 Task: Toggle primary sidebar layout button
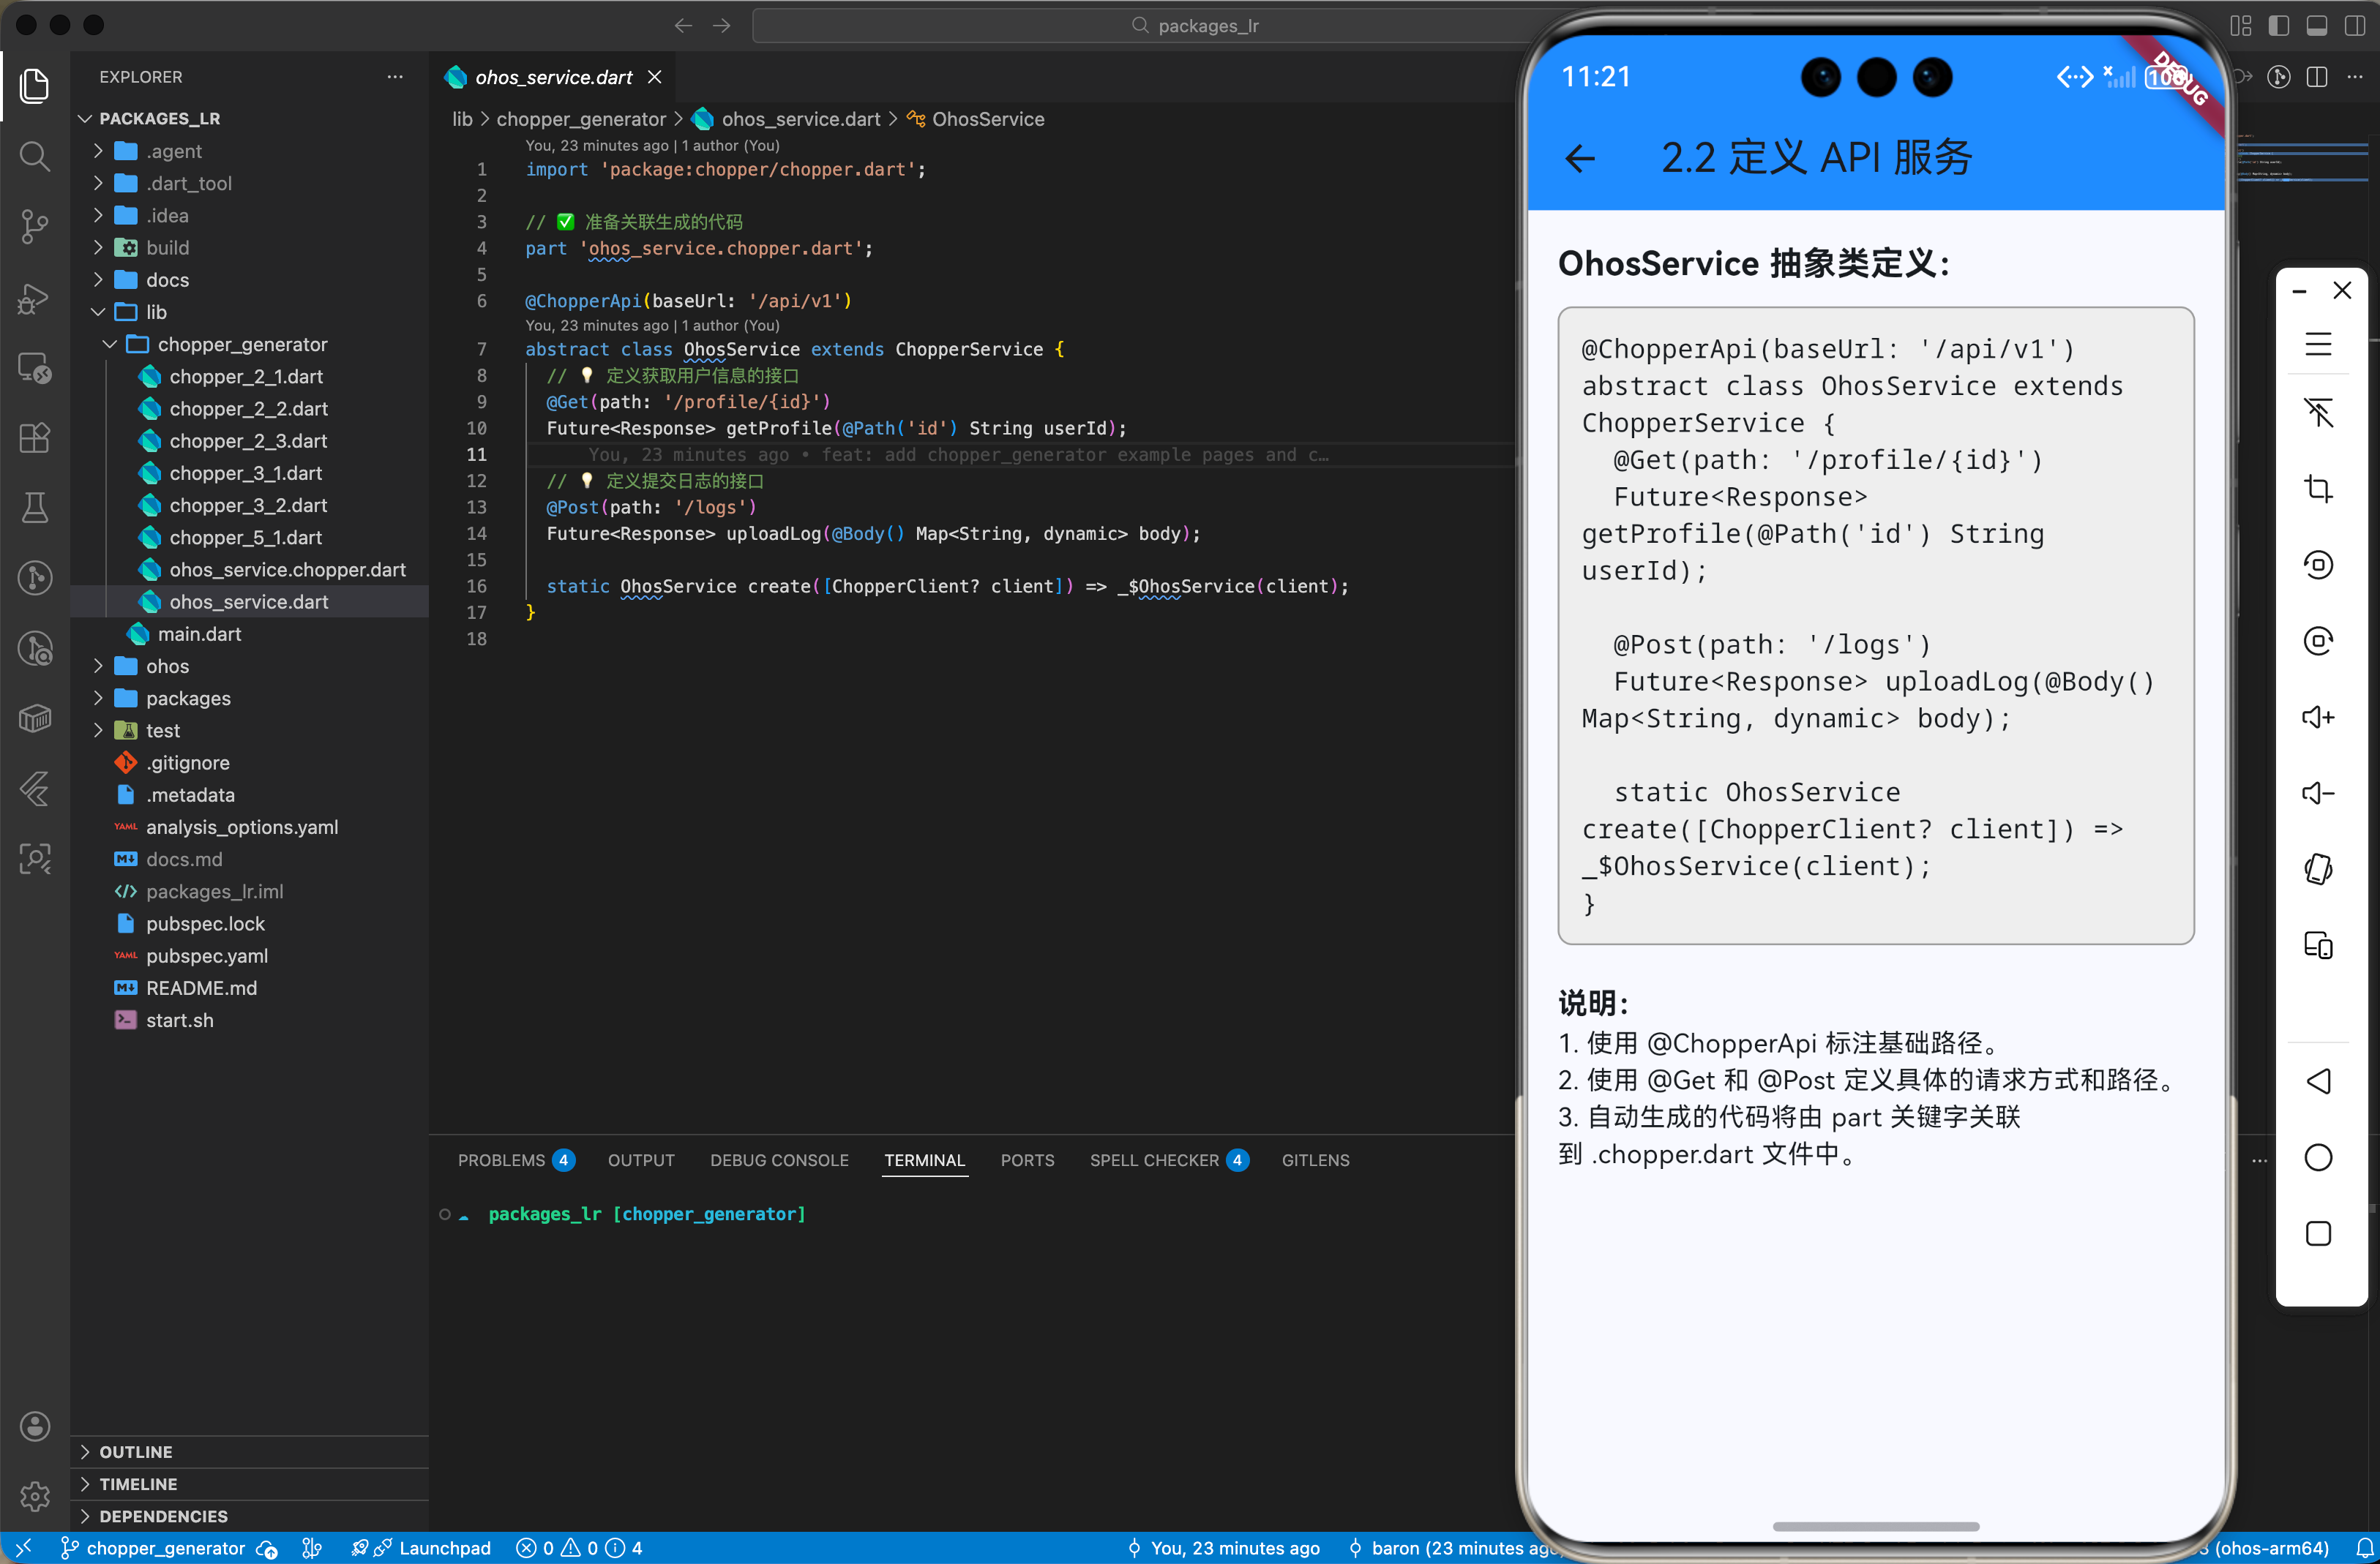tap(2279, 25)
